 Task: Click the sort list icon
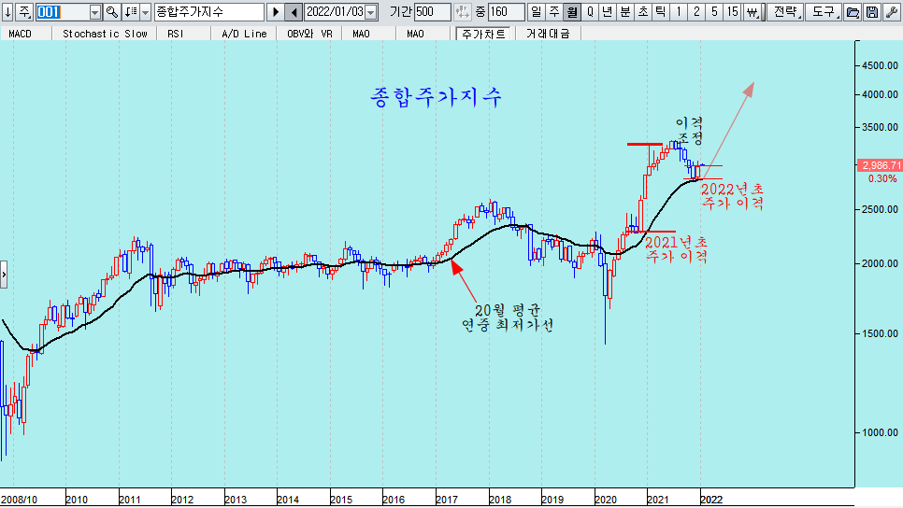click(x=130, y=12)
